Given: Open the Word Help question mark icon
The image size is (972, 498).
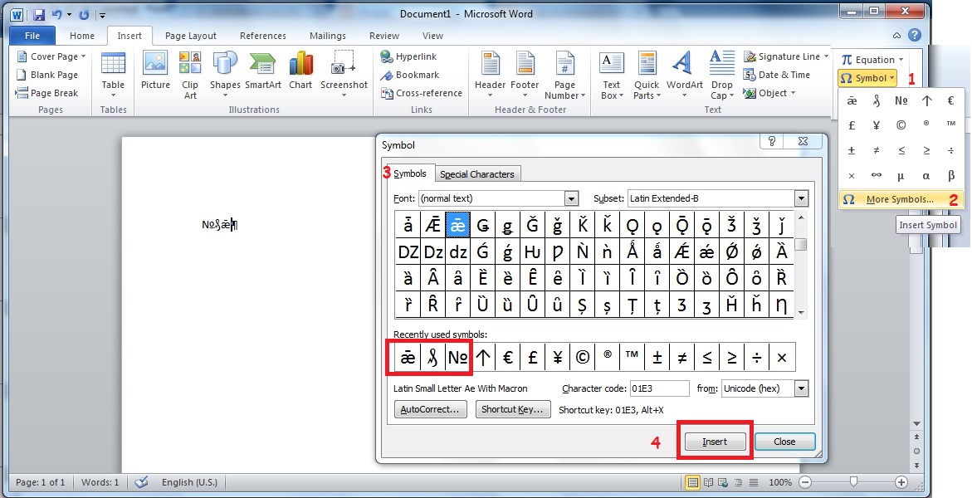Looking at the screenshot, I should click(x=914, y=35).
